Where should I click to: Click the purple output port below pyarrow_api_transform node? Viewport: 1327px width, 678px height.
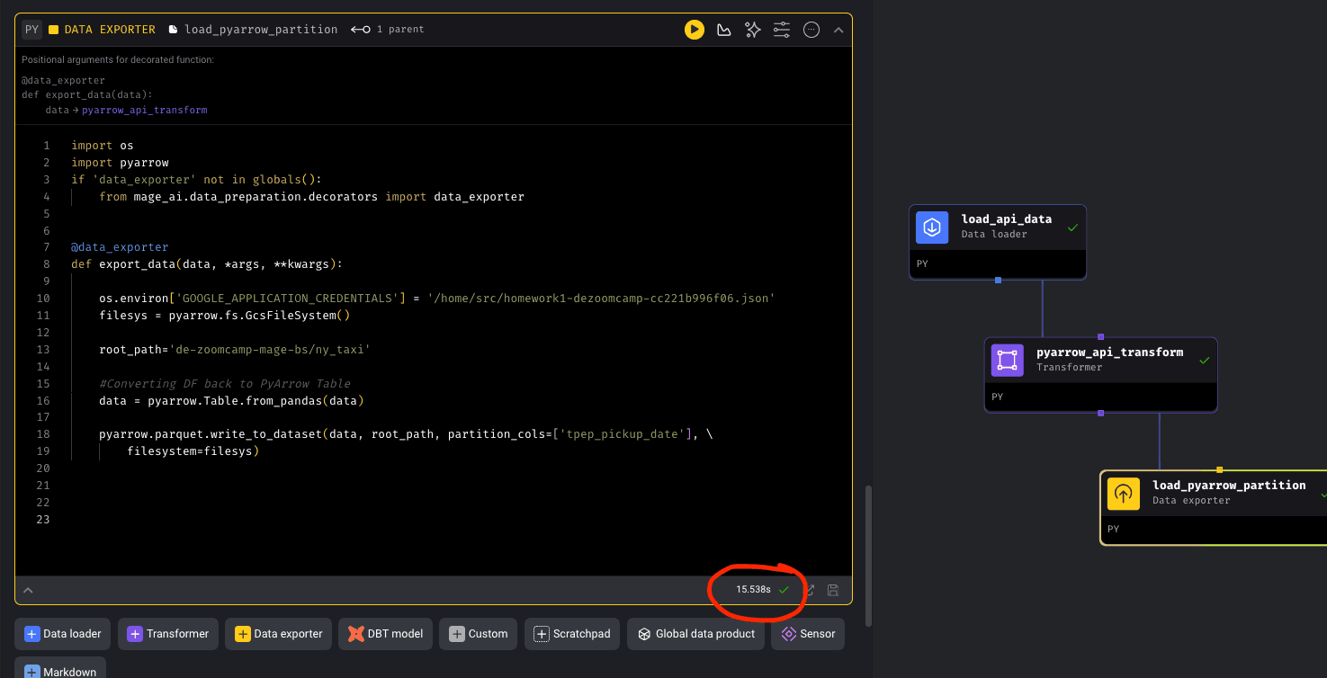1100,413
